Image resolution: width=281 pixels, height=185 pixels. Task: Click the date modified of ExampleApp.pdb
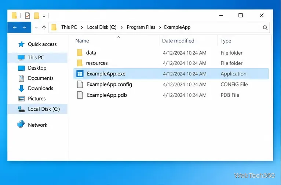tap(185, 95)
